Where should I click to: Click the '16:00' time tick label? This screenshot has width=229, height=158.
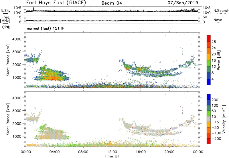click(141, 152)
